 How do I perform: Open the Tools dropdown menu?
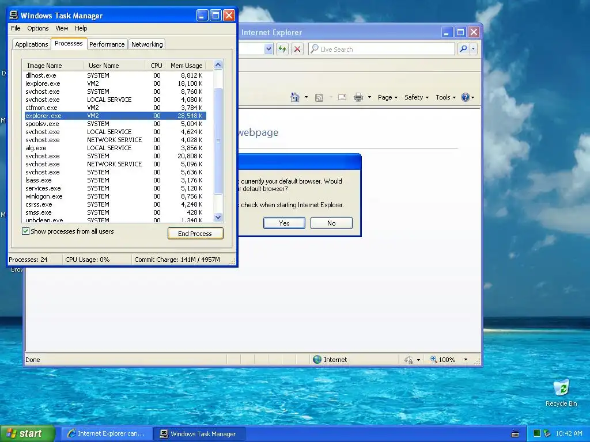(x=445, y=97)
